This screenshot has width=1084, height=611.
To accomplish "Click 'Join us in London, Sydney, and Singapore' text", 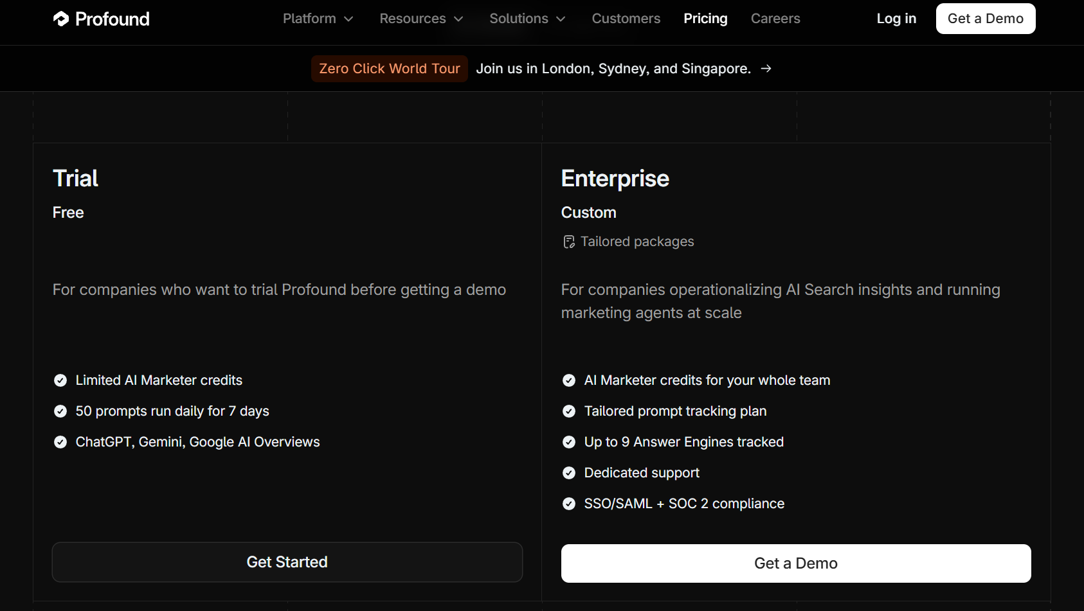I will [x=613, y=68].
